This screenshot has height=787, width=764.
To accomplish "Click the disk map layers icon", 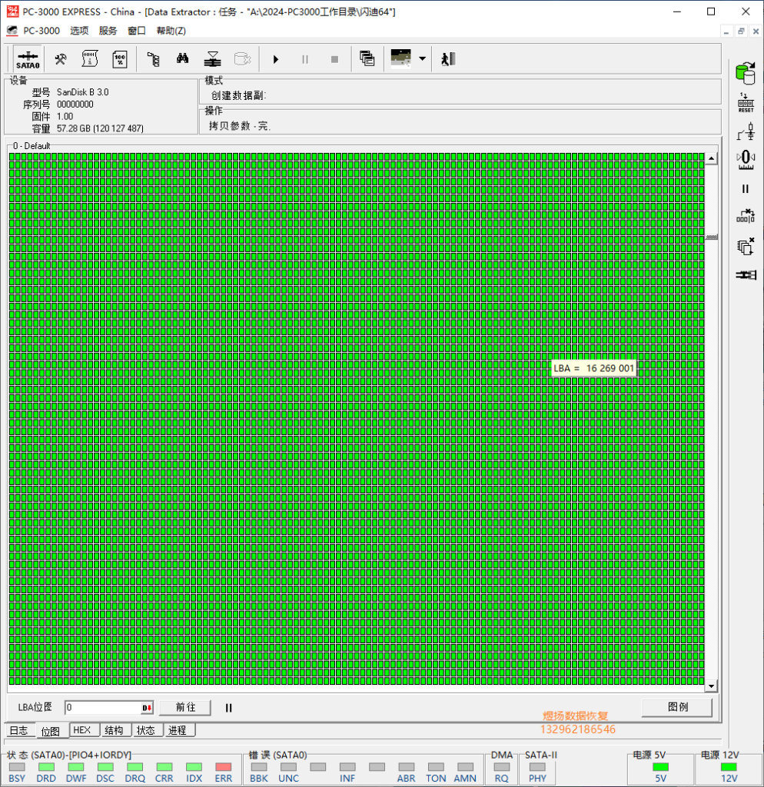I will click(x=212, y=59).
